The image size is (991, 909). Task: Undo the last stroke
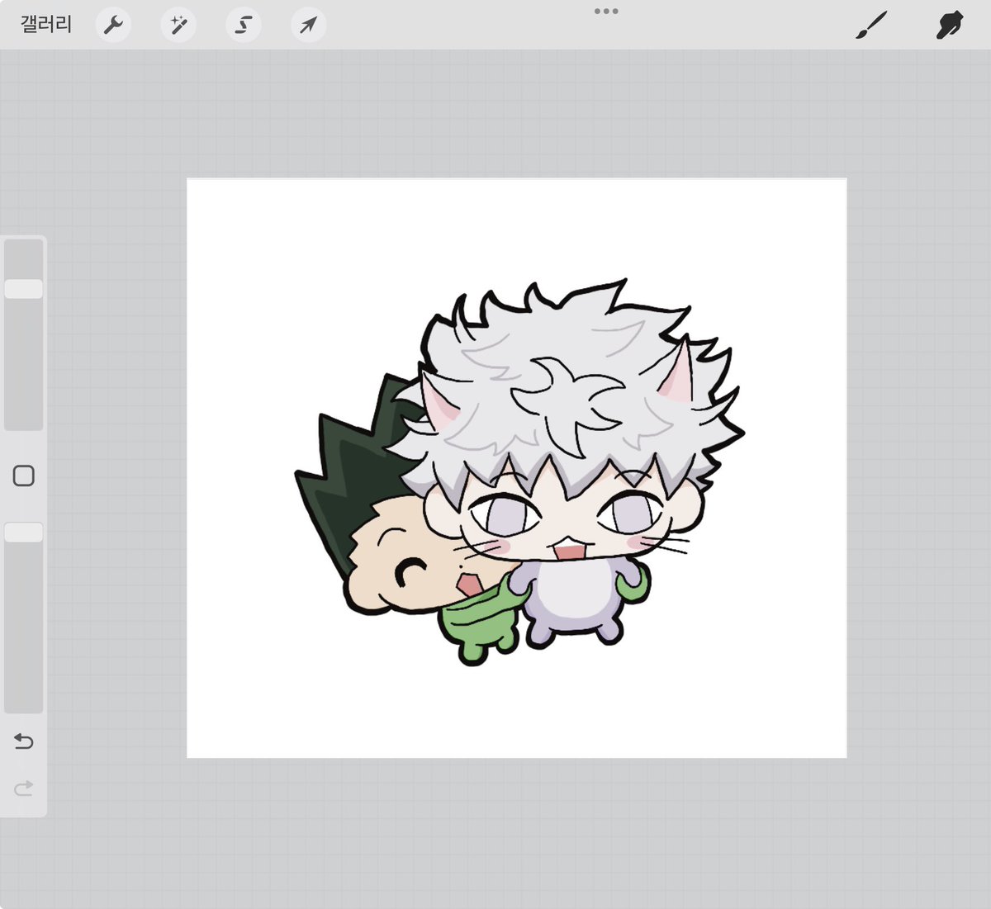tap(24, 741)
